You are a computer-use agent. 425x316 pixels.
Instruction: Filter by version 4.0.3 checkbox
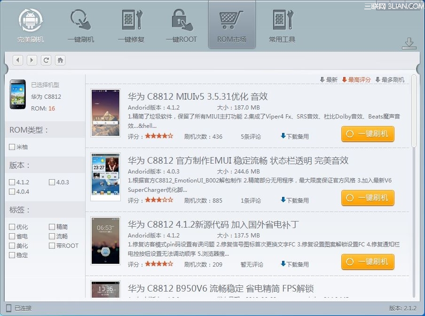(52, 182)
